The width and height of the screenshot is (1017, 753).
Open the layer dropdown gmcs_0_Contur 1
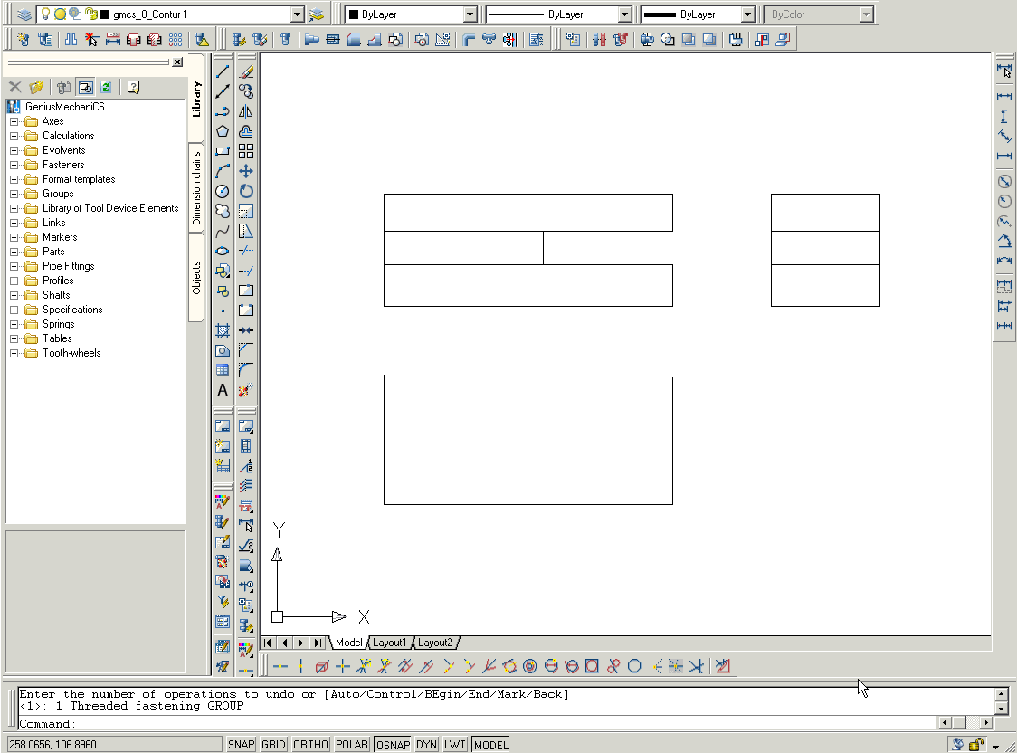298,14
